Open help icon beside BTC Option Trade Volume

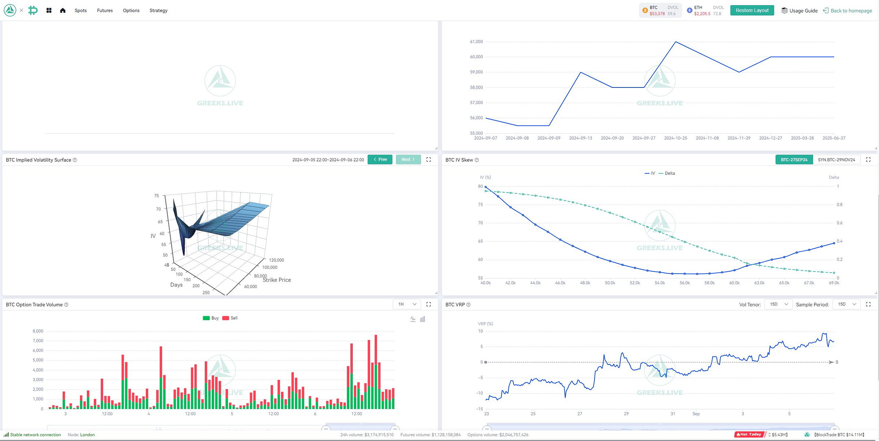66,304
